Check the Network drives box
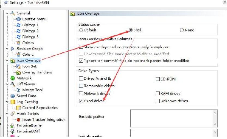227x139 pixels. (81, 93)
